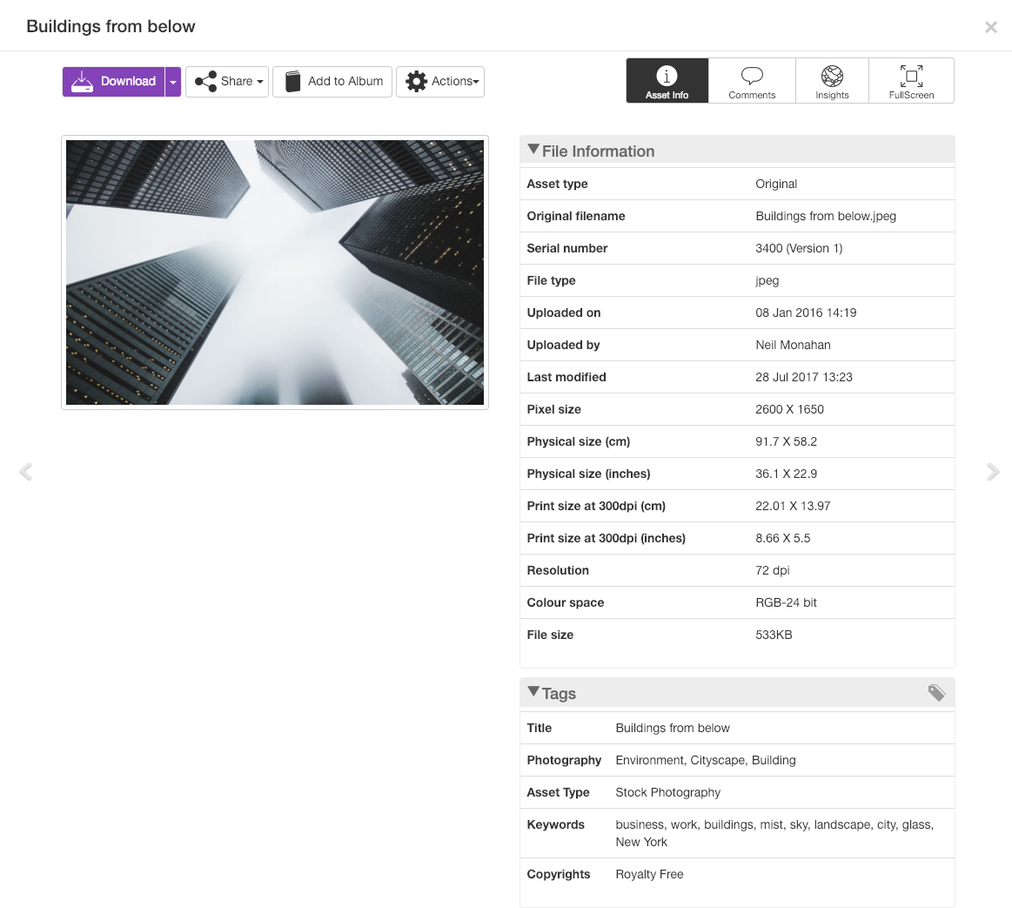
Task: Click the uploader name 'Neil Monahan'
Action: pos(794,345)
